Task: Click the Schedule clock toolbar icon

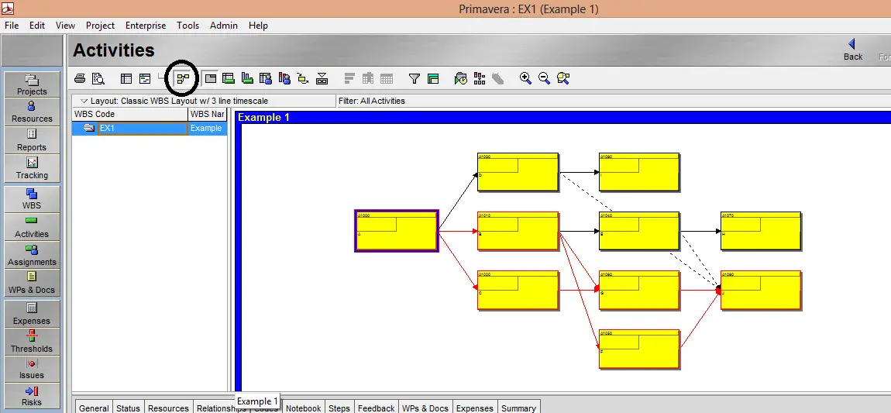Action: 461,79
